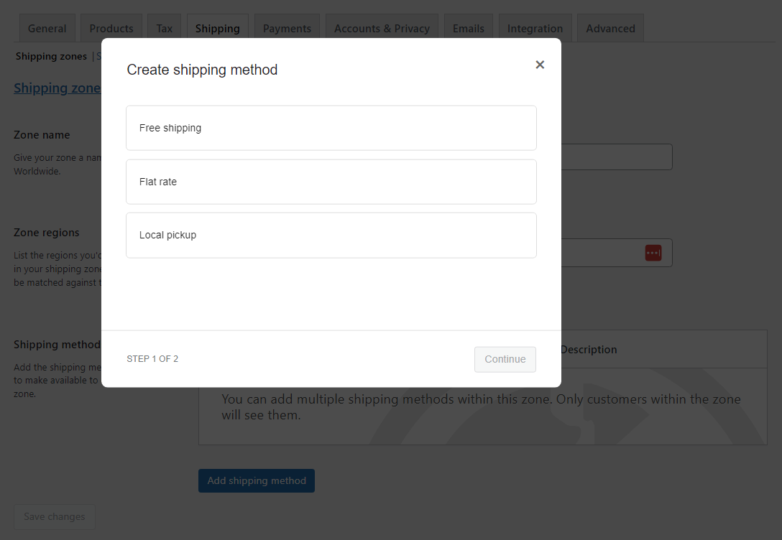Open the Shipping zone heading link
782x540 pixels.
pos(57,88)
